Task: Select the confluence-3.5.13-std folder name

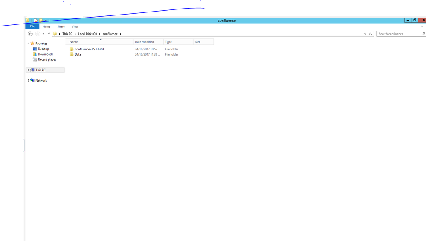Action: point(90,49)
